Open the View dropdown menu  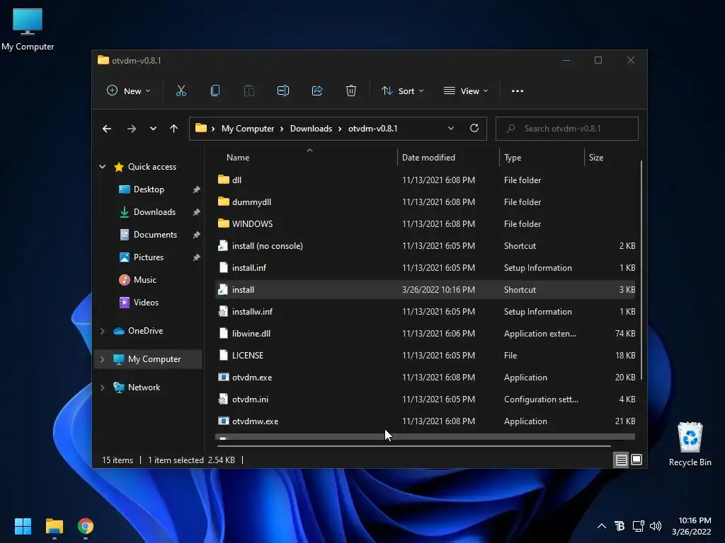466,90
